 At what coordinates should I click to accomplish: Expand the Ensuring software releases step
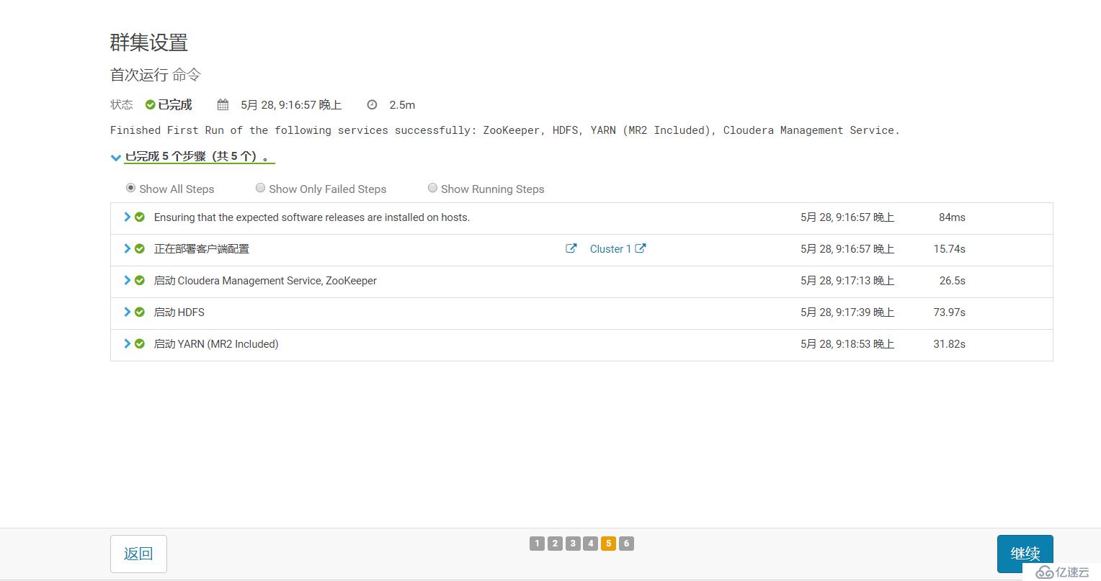pyautogui.click(x=127, y=217)
